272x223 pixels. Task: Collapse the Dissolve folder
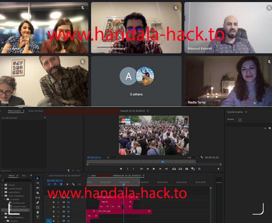[x=5, y=221]
